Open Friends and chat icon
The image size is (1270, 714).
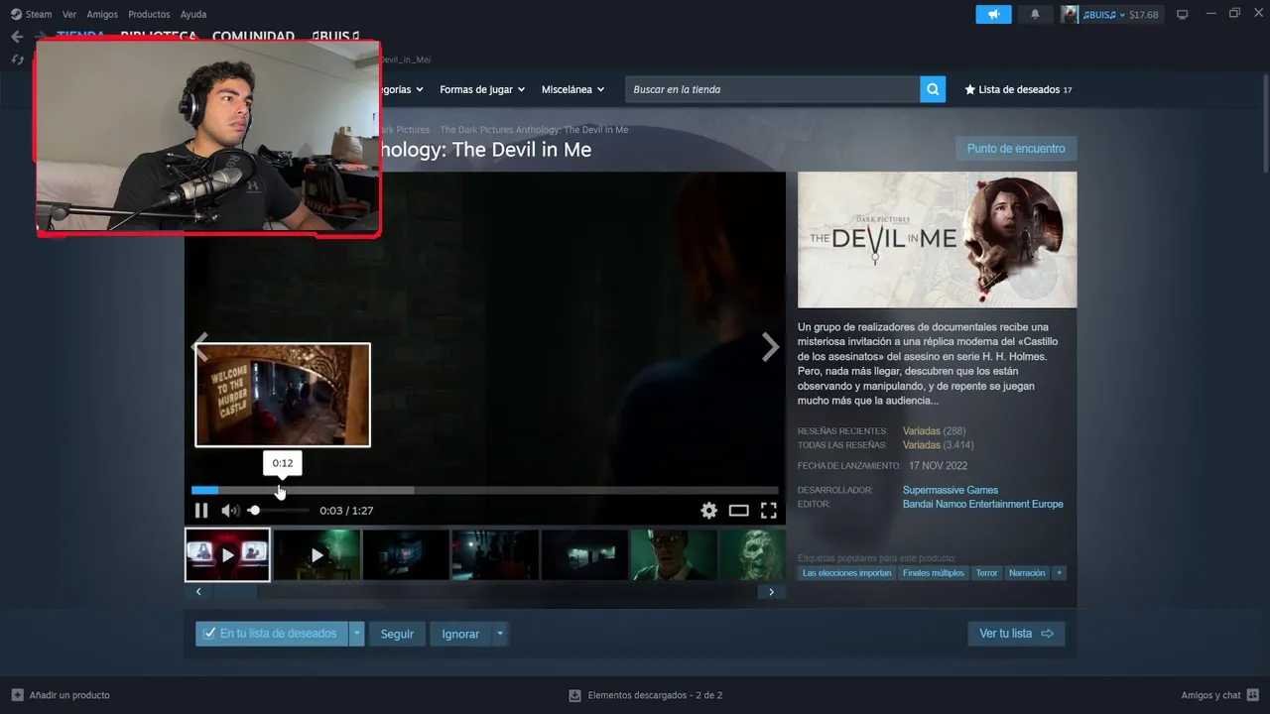point(1254,695)
